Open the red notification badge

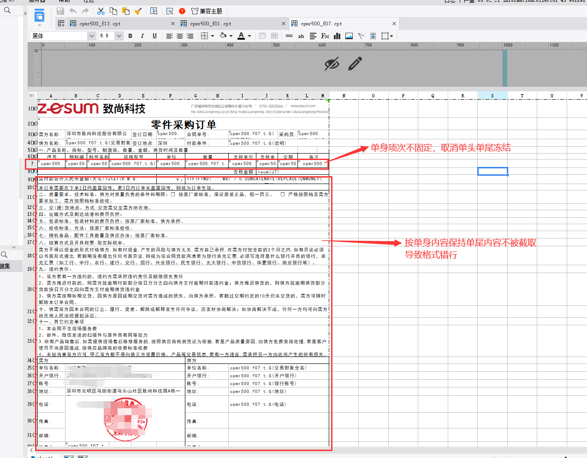tap(182, 11)
